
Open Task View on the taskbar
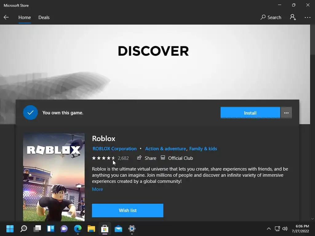(37, 229)
